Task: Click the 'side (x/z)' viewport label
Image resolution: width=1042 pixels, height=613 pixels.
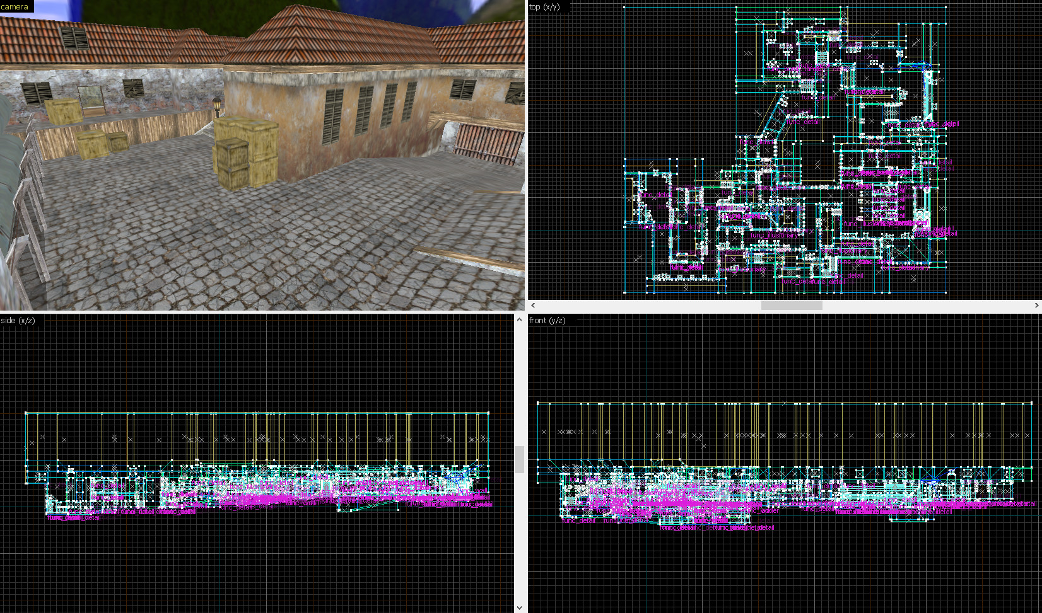Action: 18,320
